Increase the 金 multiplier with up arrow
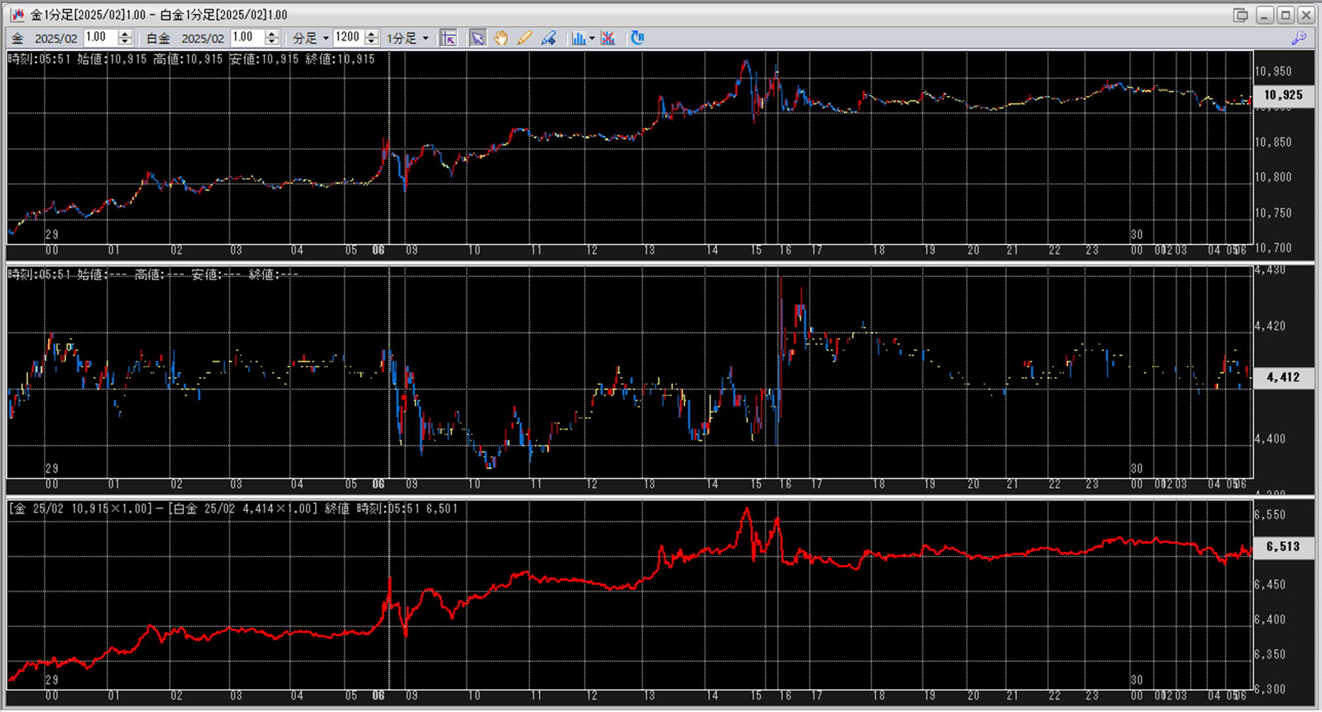The image size is (1322, 712). 125,34
